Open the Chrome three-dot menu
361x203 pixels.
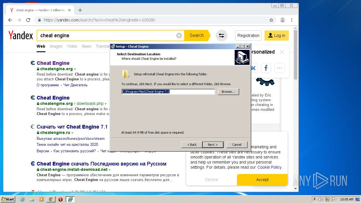(292, 20)
